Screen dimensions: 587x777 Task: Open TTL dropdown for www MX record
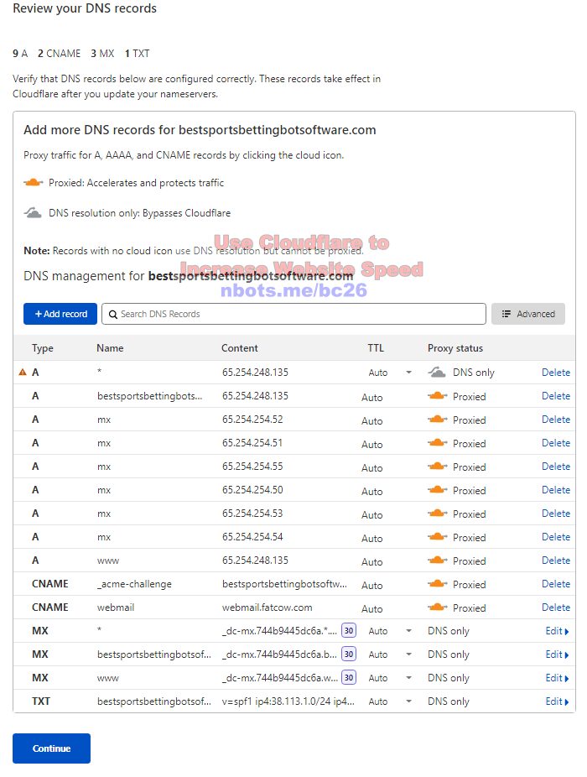[408, 678]
